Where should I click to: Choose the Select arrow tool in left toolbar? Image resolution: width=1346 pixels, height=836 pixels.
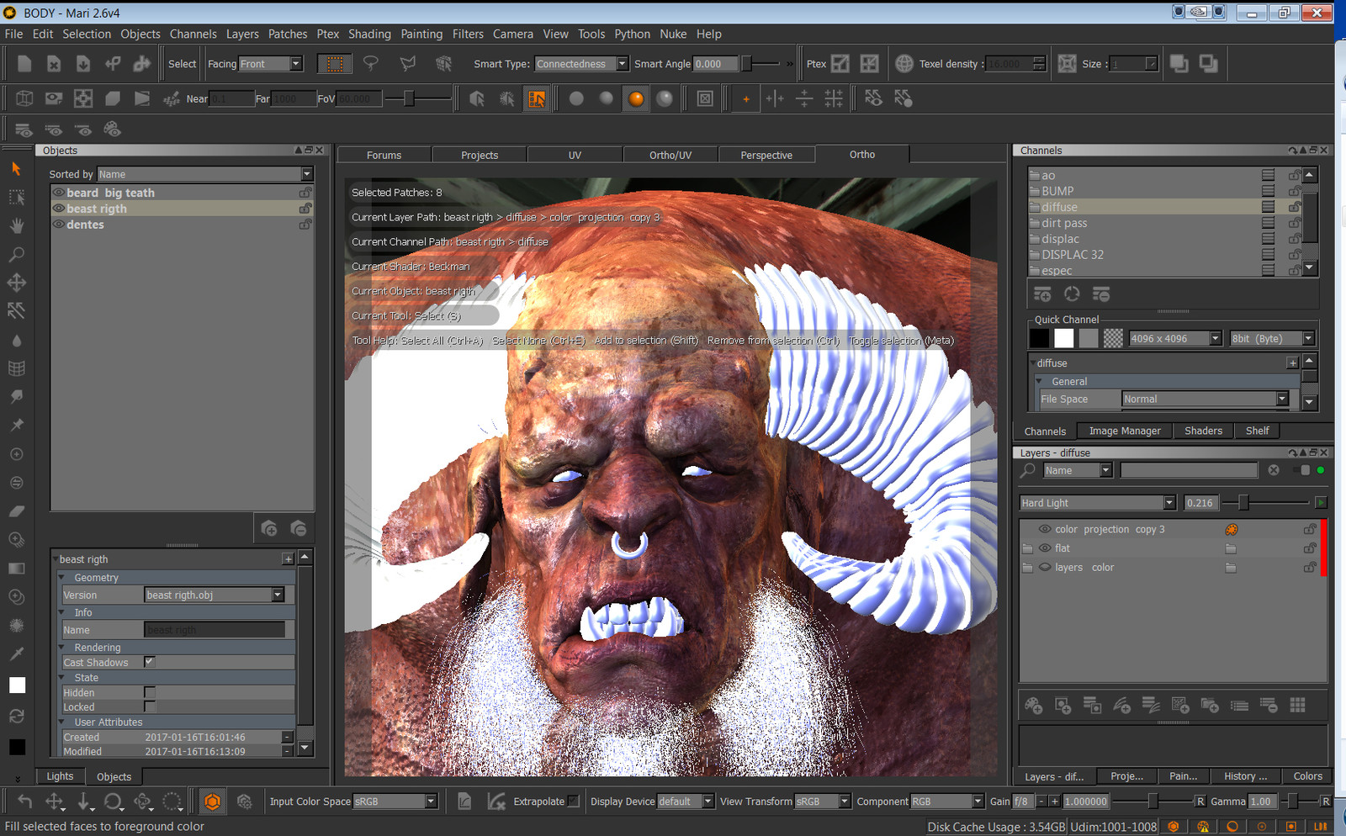(17, 169)
